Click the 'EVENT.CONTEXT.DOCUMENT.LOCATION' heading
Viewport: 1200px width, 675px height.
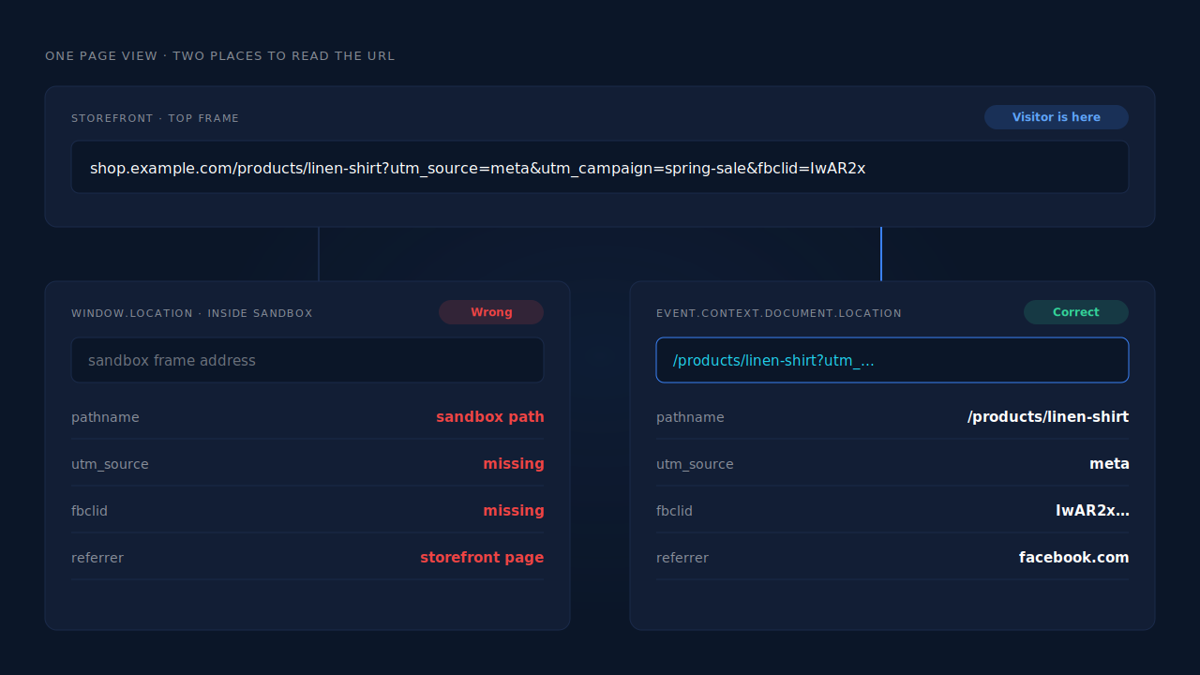(x=779, y=313)
